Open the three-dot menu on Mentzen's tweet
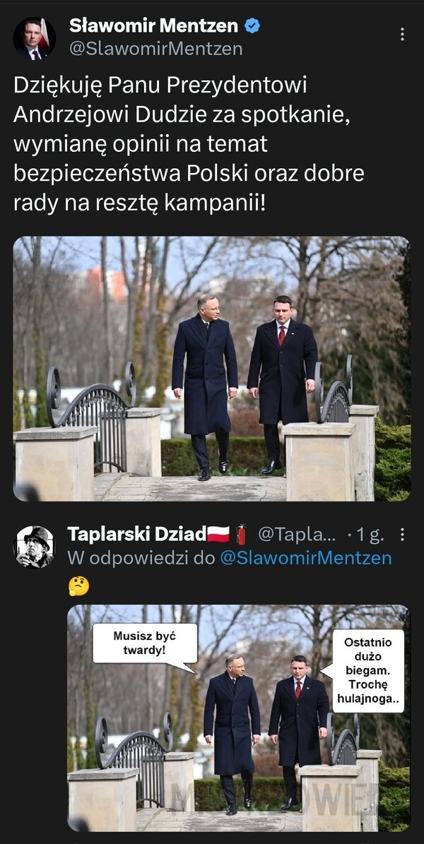424x844 pixels. pos(402,35)
